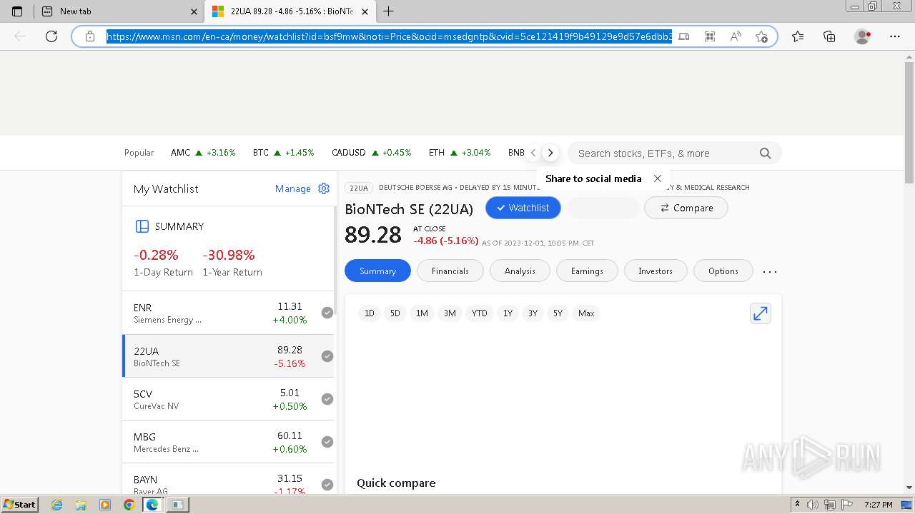The height and width of the screenshot is (514, 915).
Task: Toggle 22UA watchlist checkmark
Action: [327, 356]
